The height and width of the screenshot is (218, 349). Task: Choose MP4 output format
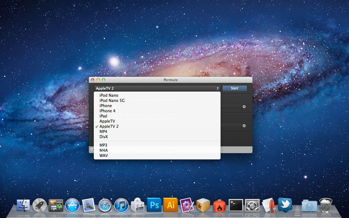[157, 132]
